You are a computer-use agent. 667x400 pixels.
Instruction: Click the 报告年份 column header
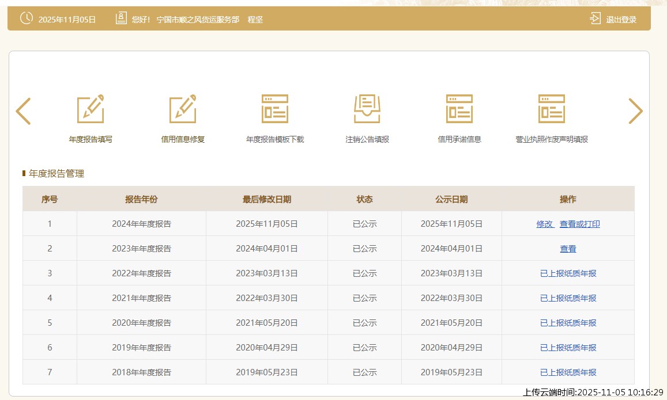point(141,199)
